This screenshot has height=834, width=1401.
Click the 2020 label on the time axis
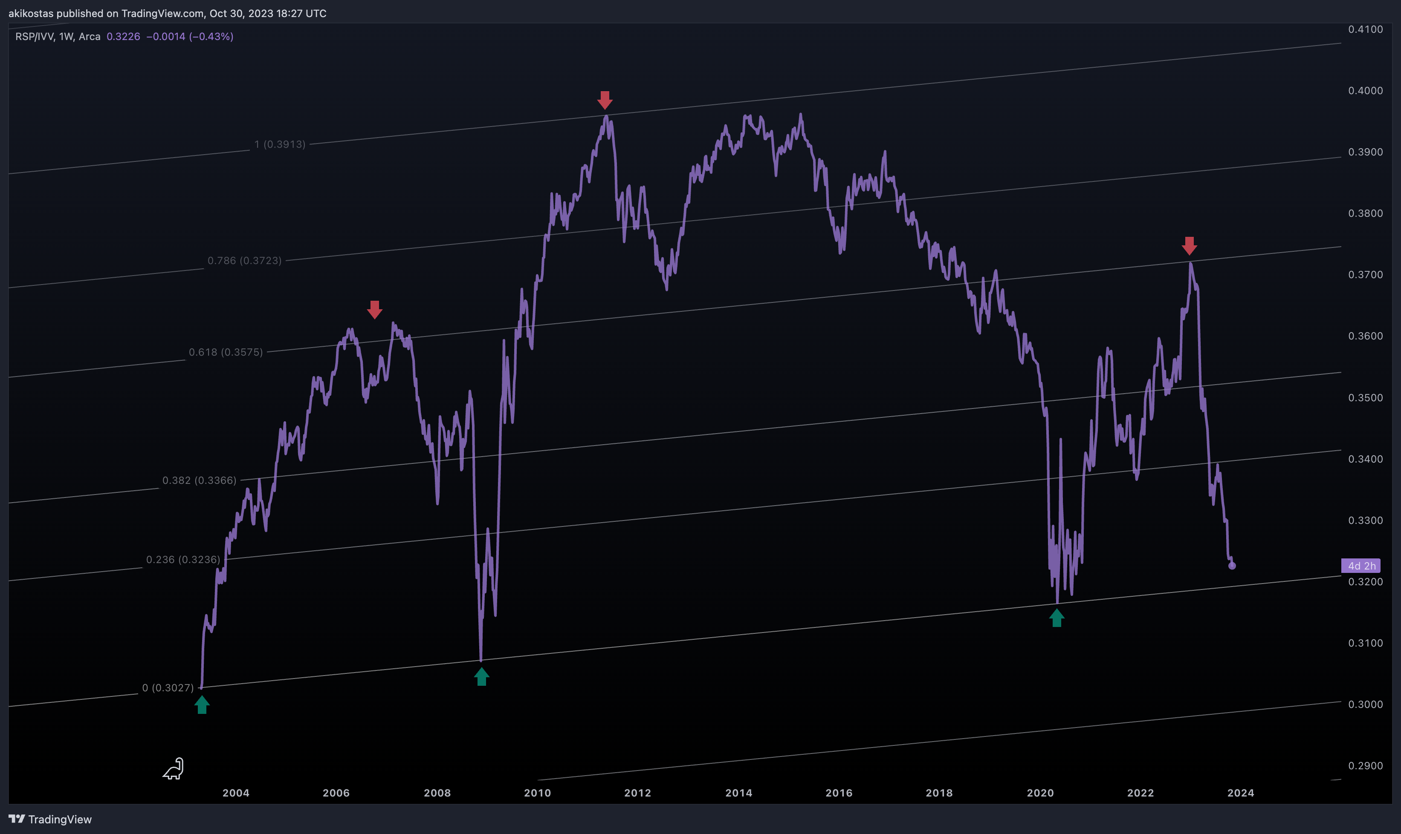pyautogui.click(x=1040, y=793)
